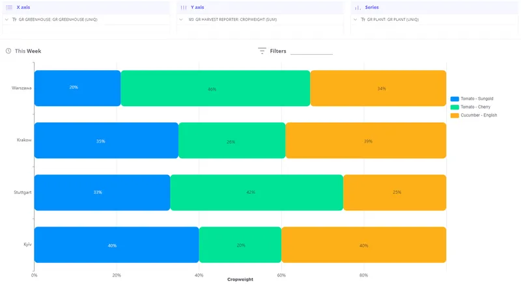Expand the GR Greenhouse X axis field
521x289 pixels.
7,20
